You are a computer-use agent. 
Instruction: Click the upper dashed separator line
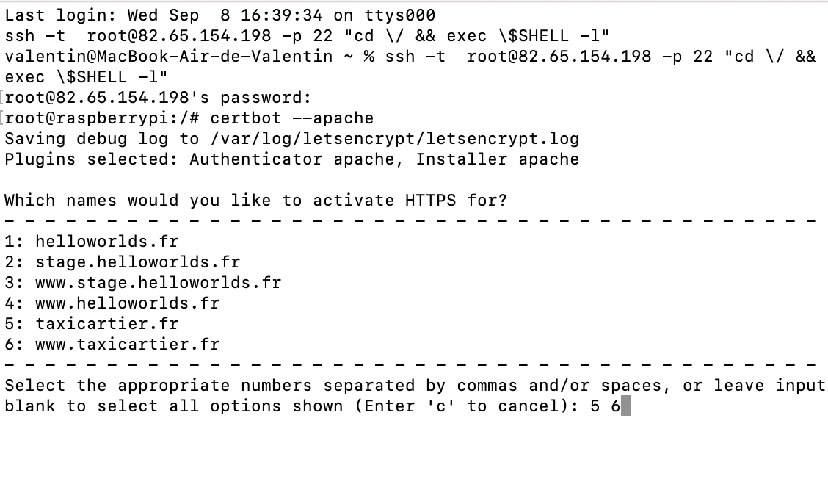[x=410, y=221]
